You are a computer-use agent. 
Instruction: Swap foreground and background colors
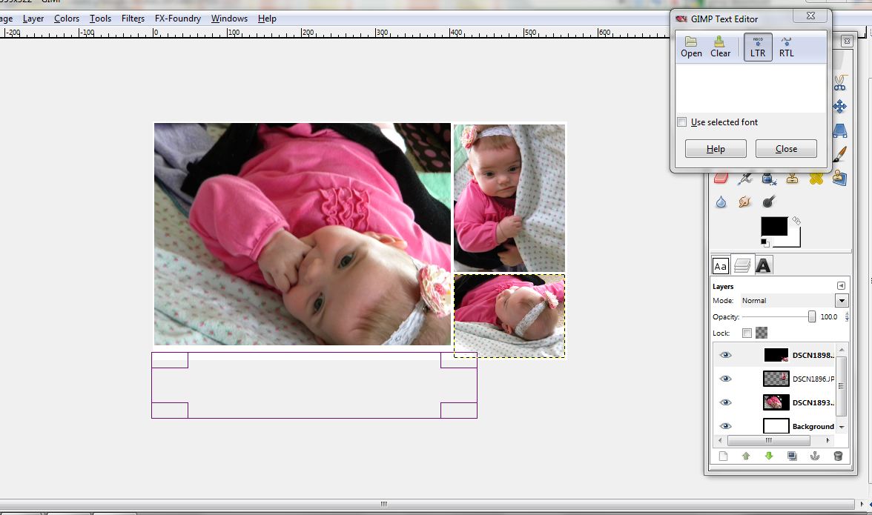[796, 221]
